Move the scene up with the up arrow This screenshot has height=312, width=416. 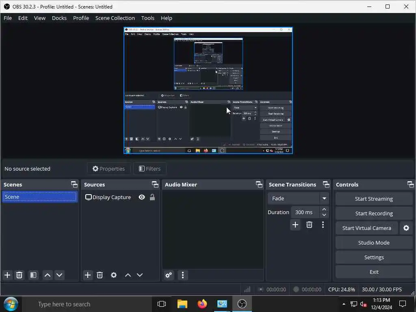48,275
